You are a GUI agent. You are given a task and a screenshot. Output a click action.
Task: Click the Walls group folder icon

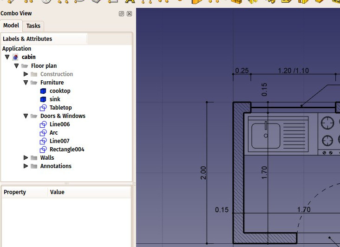click(34, 158)
